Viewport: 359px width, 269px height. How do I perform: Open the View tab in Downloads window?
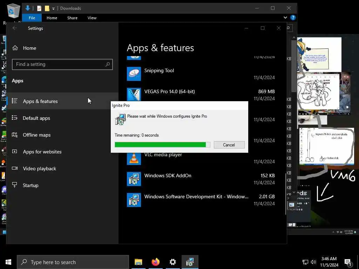click(92, 18)
